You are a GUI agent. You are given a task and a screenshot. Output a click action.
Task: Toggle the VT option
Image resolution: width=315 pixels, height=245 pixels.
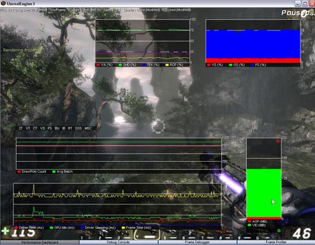pyautogui.click(x=28, y=128)
